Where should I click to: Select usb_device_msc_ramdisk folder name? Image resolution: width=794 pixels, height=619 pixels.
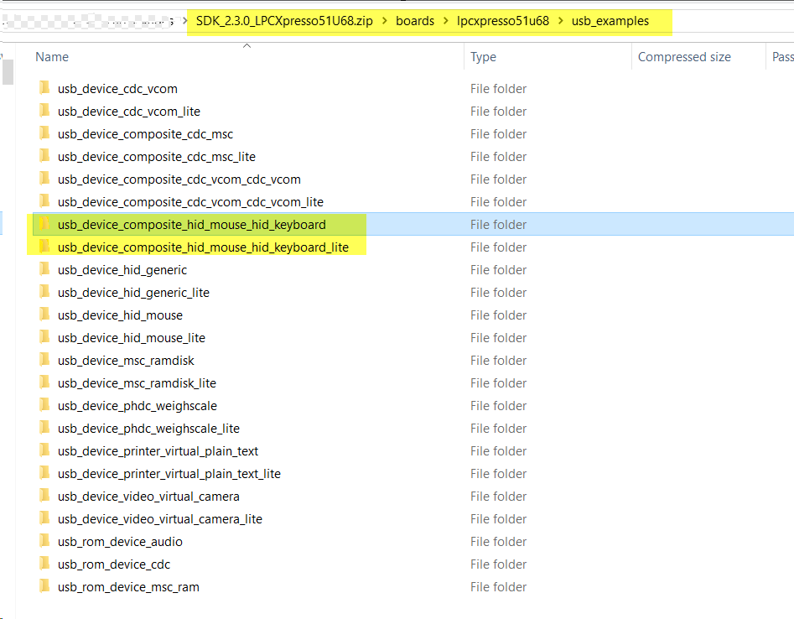click(x=126, y=361)
